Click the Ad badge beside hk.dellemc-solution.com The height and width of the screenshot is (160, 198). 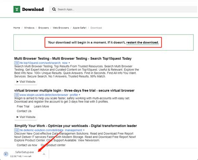[17, 130]
